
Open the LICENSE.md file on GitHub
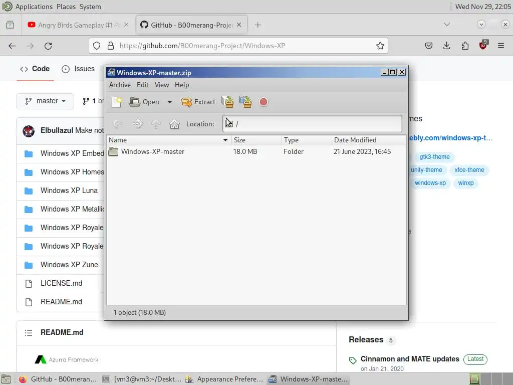(61, 283)
